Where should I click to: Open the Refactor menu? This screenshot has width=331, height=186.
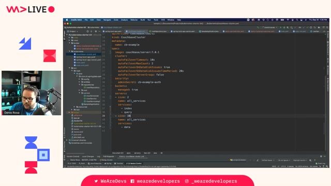pos(134,20)
